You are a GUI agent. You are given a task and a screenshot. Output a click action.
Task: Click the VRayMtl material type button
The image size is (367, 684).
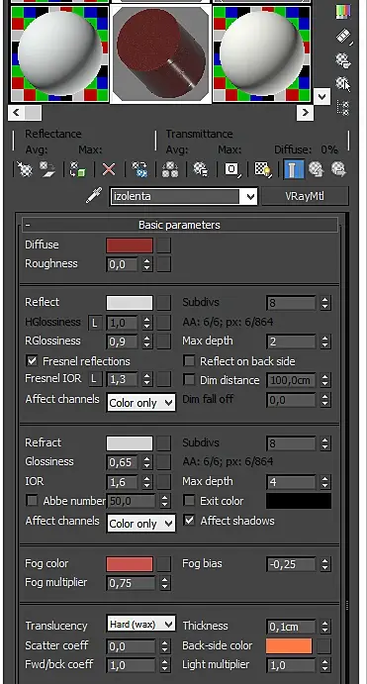point(305,196)
